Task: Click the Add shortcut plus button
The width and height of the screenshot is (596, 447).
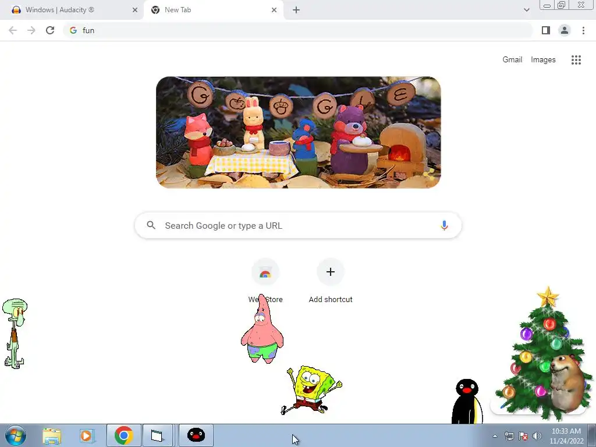Action: pos(331,272)
